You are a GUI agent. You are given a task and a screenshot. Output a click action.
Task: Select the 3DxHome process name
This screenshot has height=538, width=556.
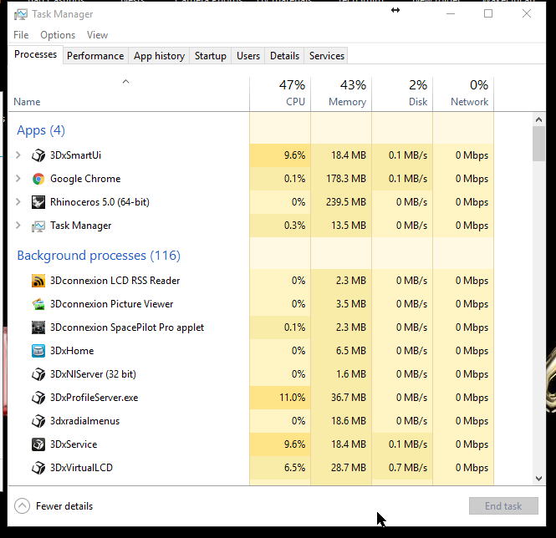pos(72,351)
